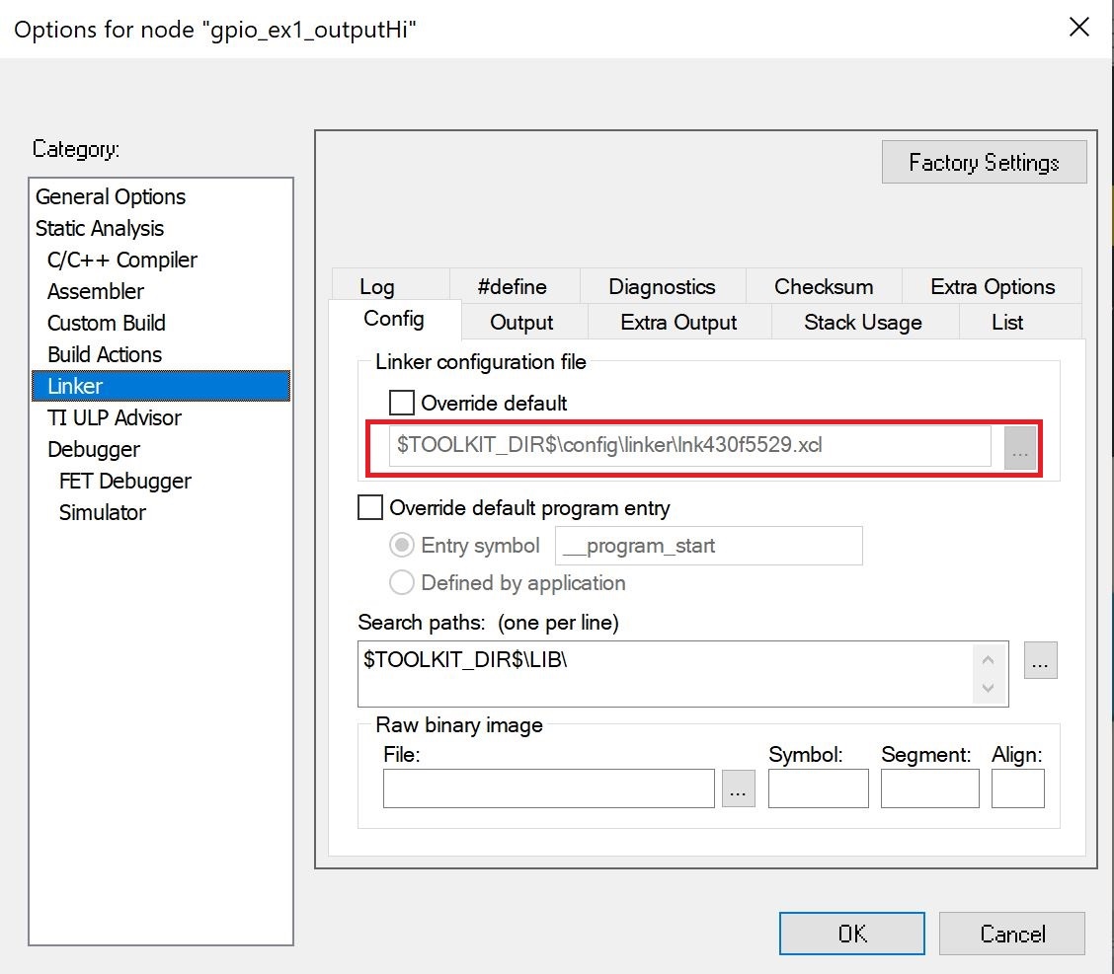Browse for raw binary image file
The image size is (1114, 974).
tap(738, 789)
